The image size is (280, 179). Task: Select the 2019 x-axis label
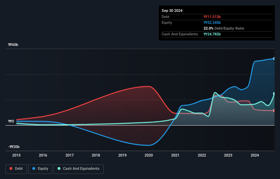122,155
